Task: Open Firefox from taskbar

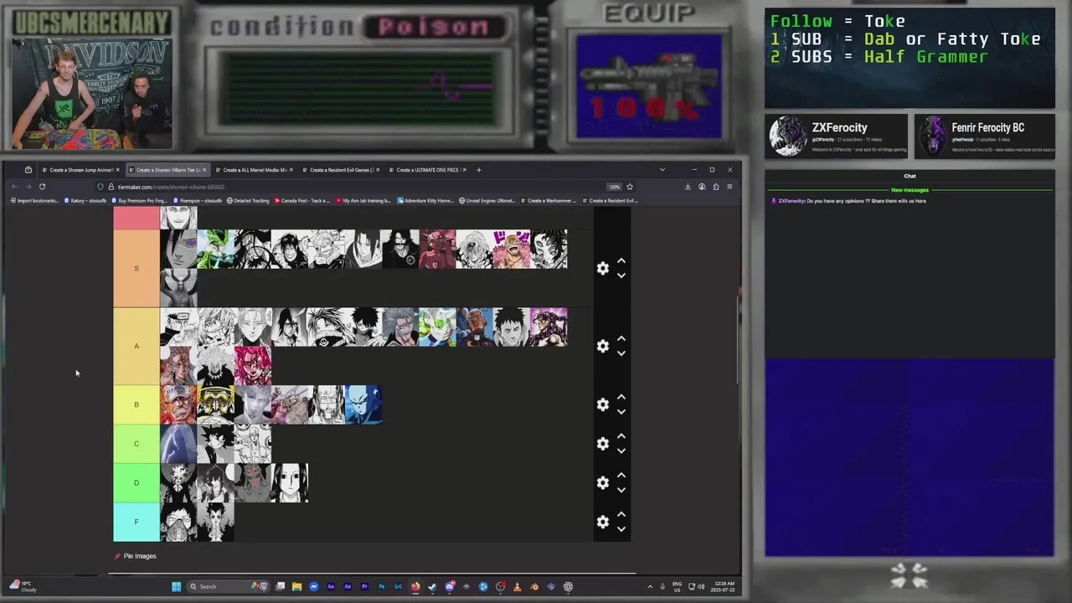Action: tap(415, 586)
